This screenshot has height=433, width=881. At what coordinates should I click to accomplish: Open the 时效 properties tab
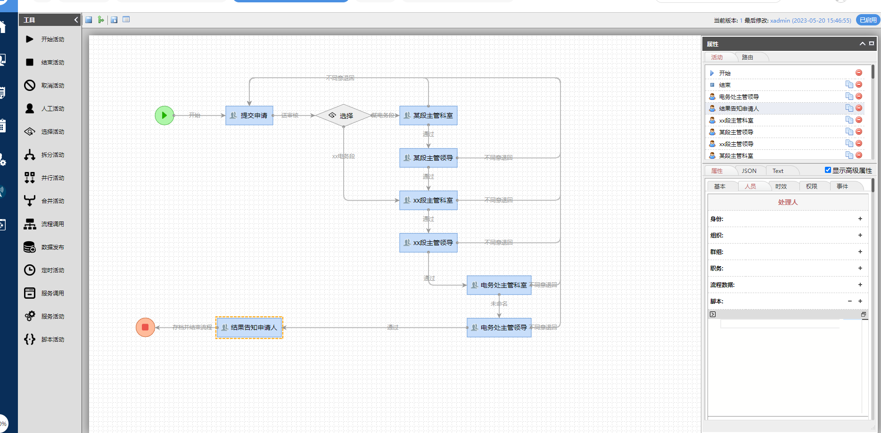[781, 187]
